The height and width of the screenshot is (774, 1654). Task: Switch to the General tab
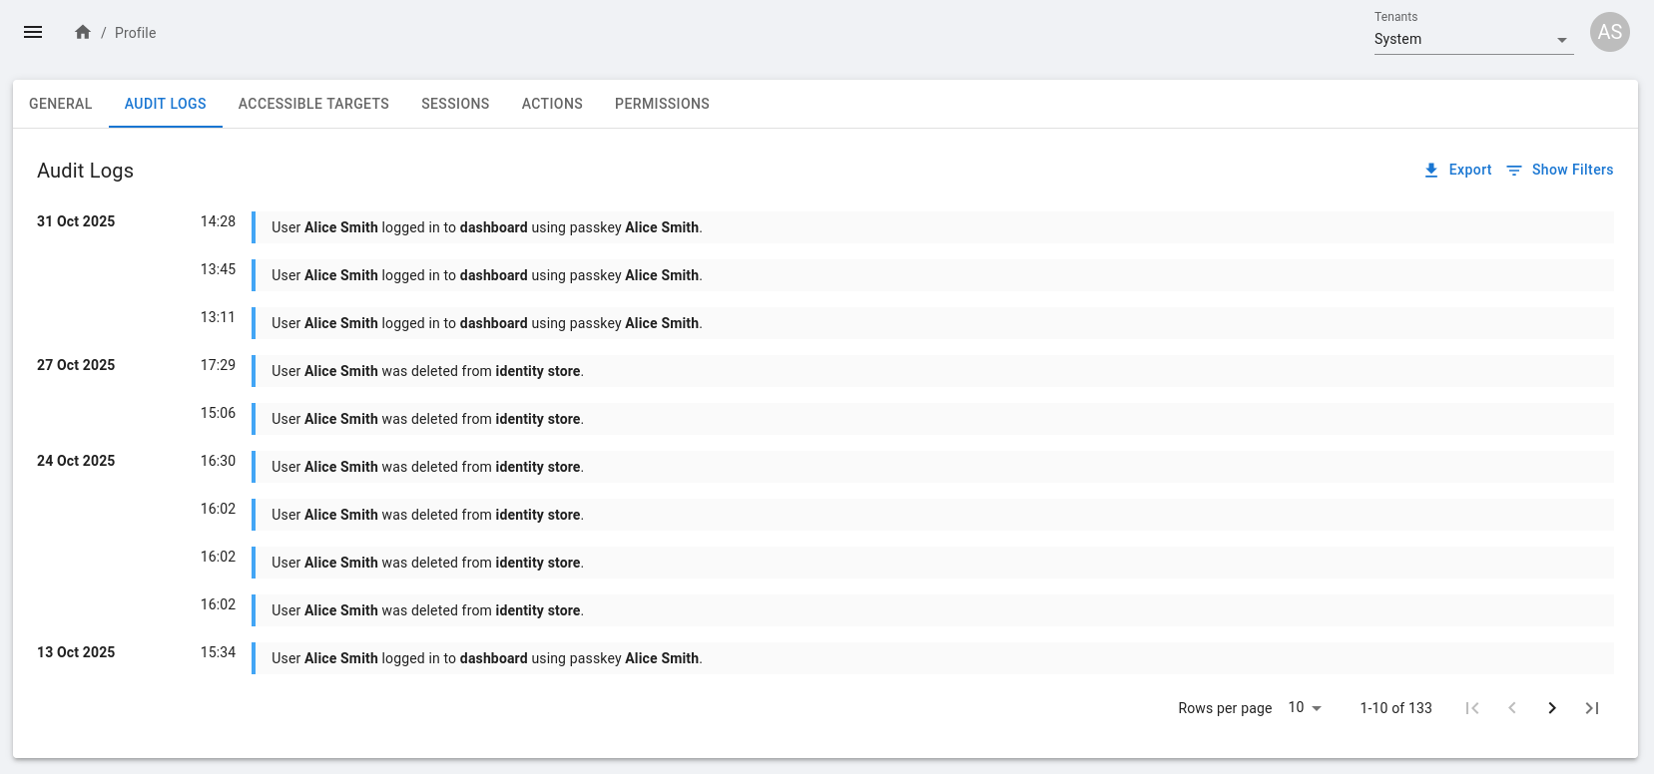point(61,104)
